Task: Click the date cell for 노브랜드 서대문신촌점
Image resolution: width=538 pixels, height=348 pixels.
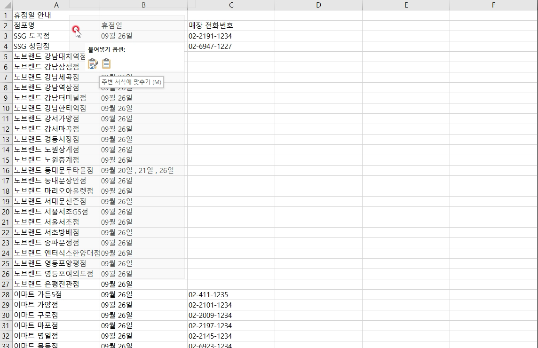Action: tap(143, 201)
